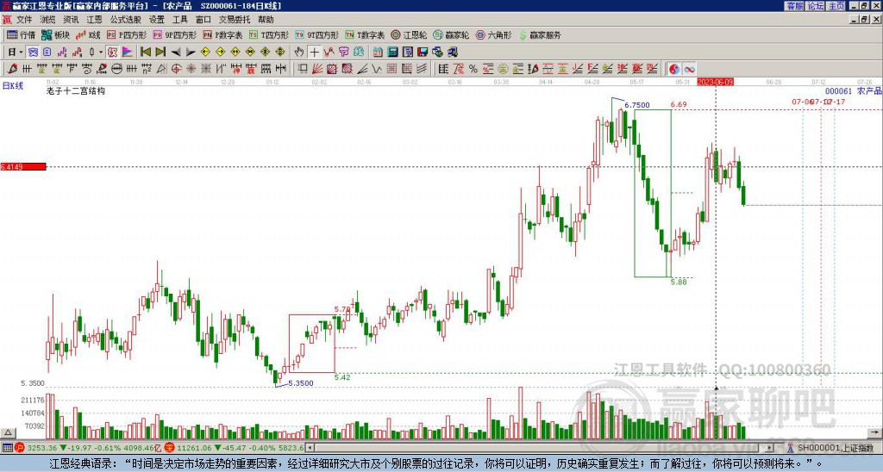Click the zigzag line tool icon
This screenshot has width=883, height=472.
377,69
